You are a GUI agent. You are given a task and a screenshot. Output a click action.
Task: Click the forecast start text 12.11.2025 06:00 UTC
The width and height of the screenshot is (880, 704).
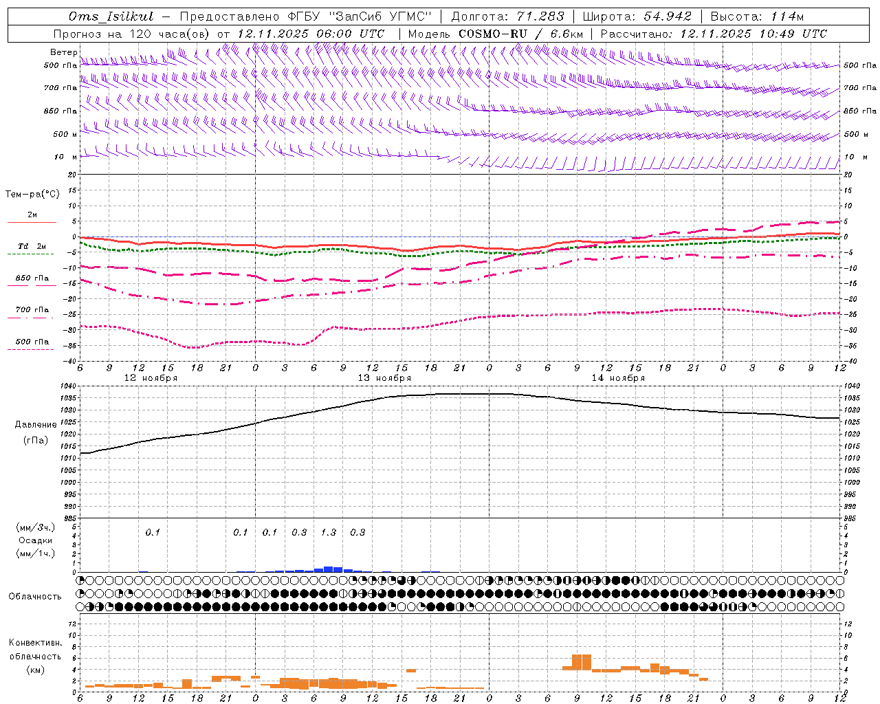tap(311, 34)
